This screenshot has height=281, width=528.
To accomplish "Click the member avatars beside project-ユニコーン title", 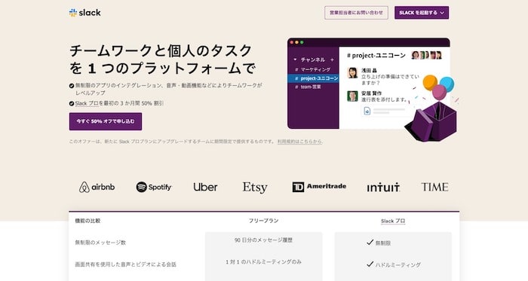I will 427,55.
